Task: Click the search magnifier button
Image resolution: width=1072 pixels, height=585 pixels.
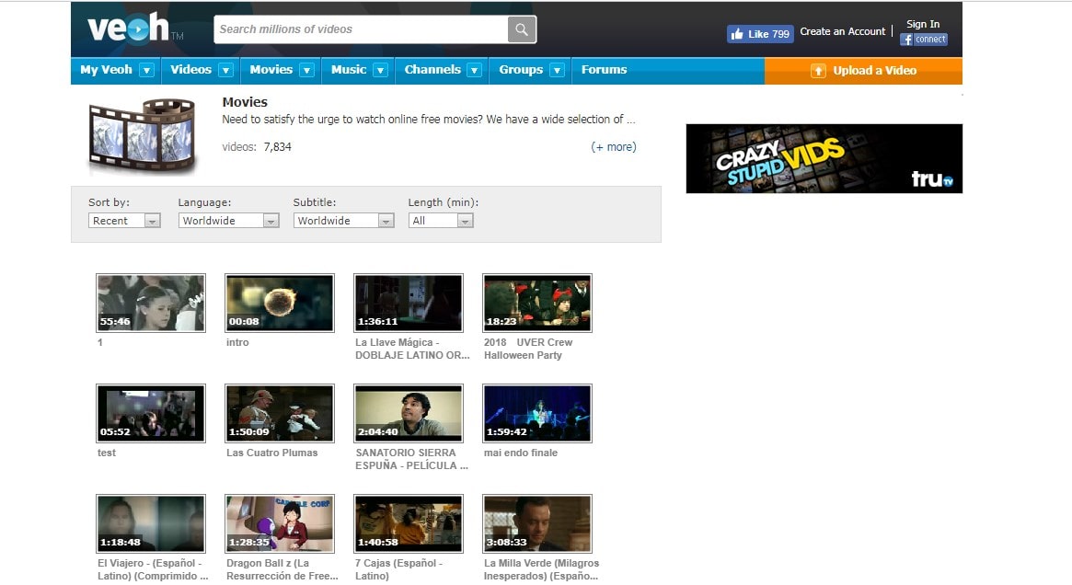Action: click(x=522, y=29)
